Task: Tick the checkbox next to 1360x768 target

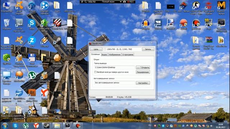Action: pyautogui.click(x=105, y=49)
